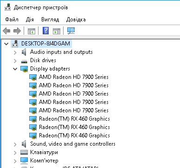Expand the Комп'ютер category
The height and width of the screenshot is (168, 180).
coord(15,161)
